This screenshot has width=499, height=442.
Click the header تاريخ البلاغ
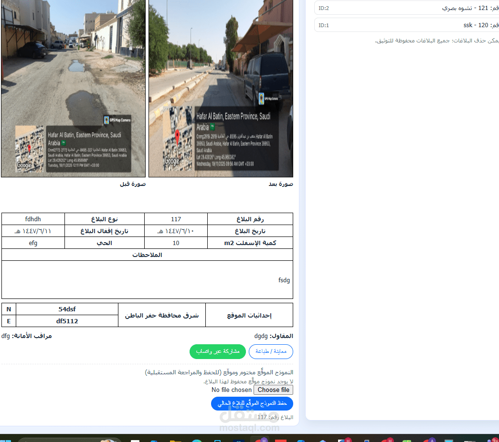click(x=250, y=231)
